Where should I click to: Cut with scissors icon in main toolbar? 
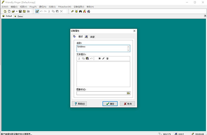point(49,11)
